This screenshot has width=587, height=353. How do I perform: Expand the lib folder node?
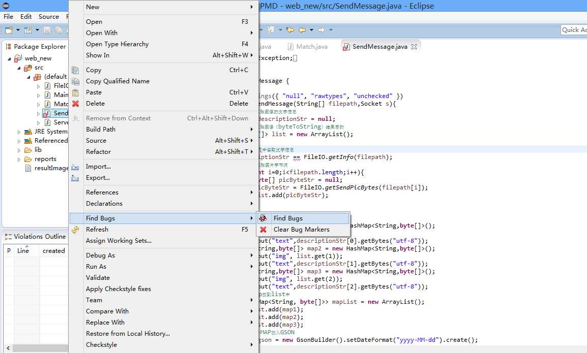point(19,150)
